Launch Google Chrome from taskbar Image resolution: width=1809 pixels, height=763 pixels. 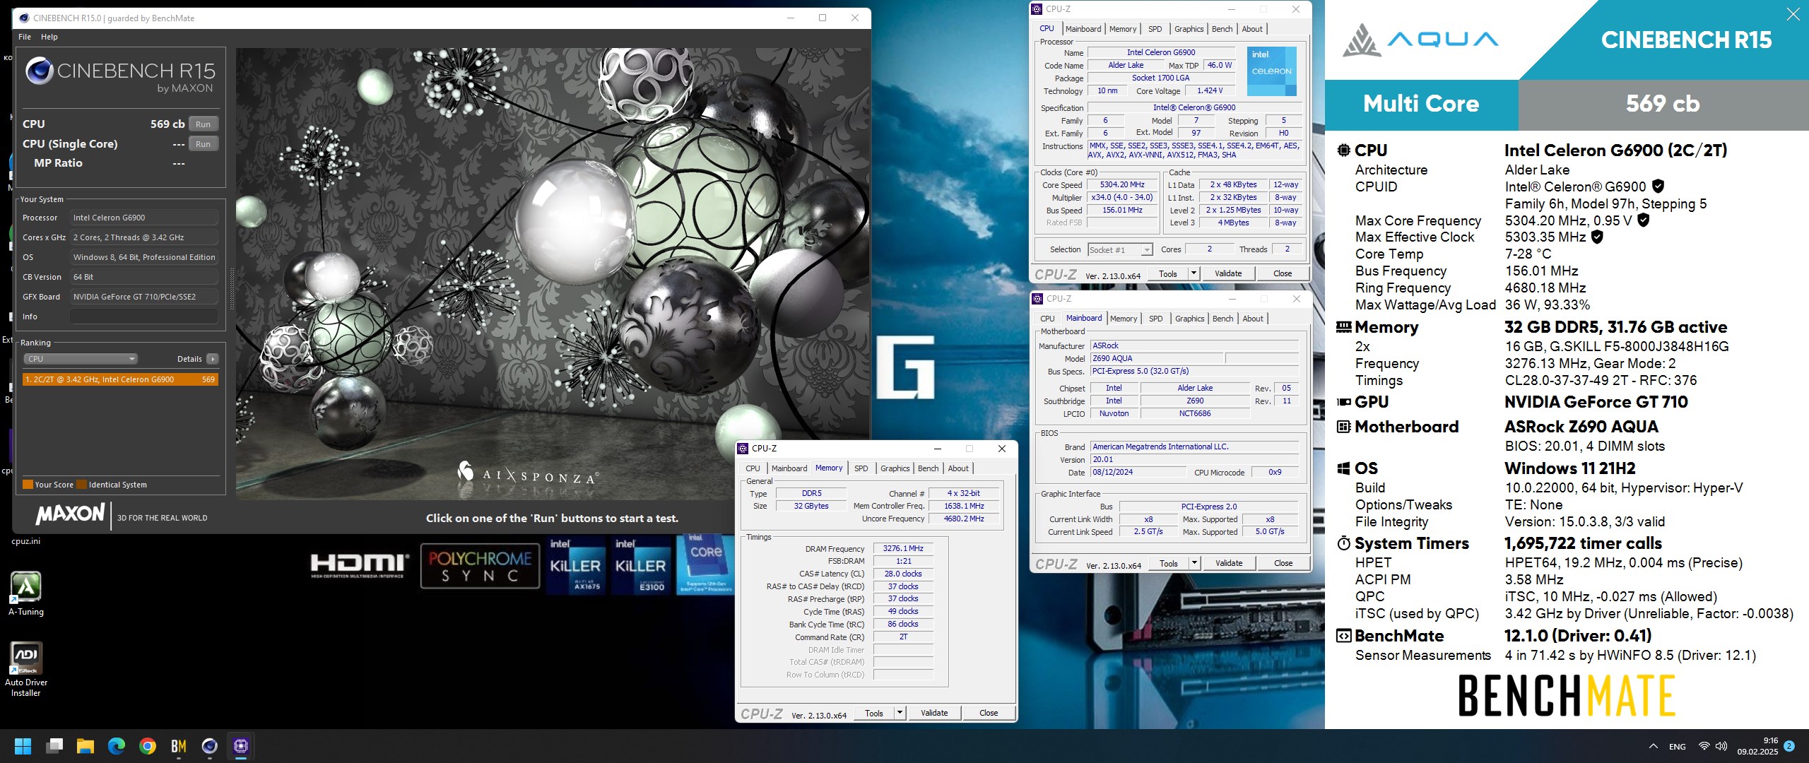click(148, 746)
